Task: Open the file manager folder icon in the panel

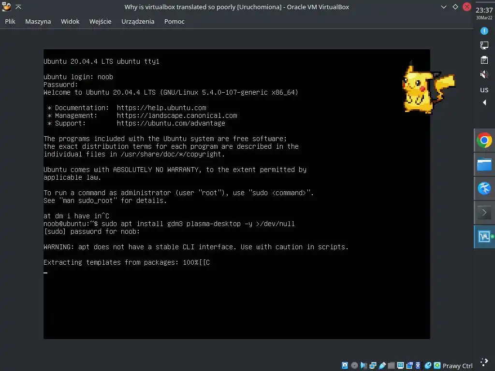Action: (x=484, y=164)
